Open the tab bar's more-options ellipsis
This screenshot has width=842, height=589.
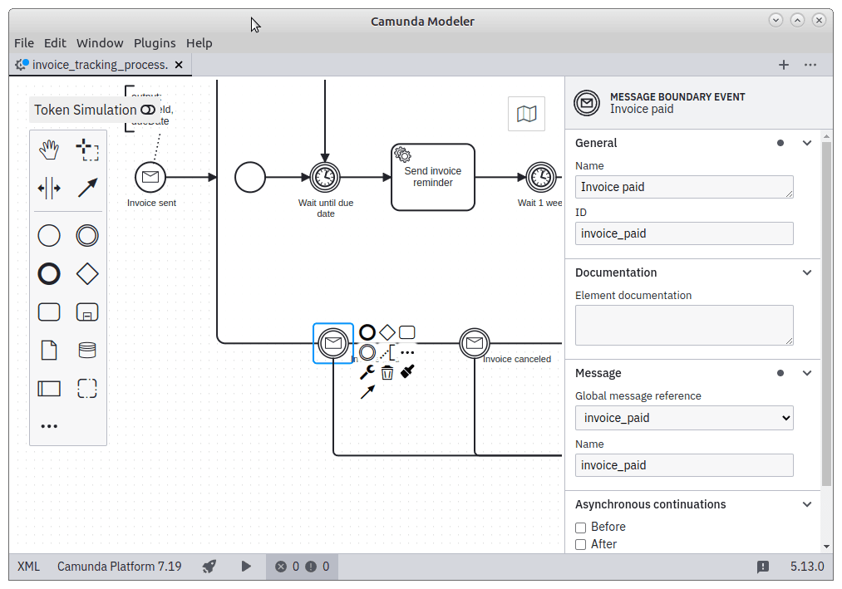coord(810,65)
